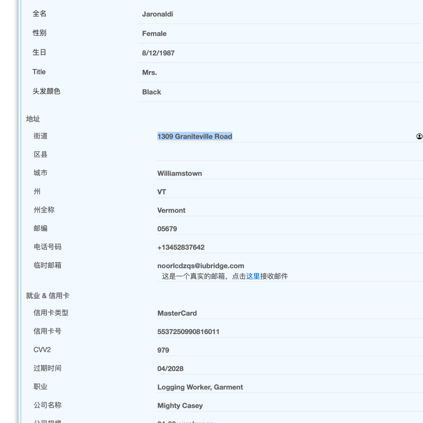Click the hair color value Black
Image resolution: width=423 pixels, height=423 pixels.
(151, 92)
